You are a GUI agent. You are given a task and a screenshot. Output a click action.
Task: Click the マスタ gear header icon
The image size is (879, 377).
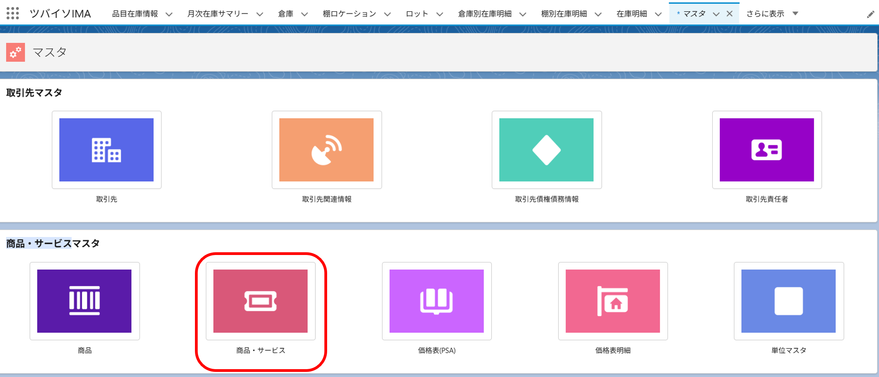16,52
